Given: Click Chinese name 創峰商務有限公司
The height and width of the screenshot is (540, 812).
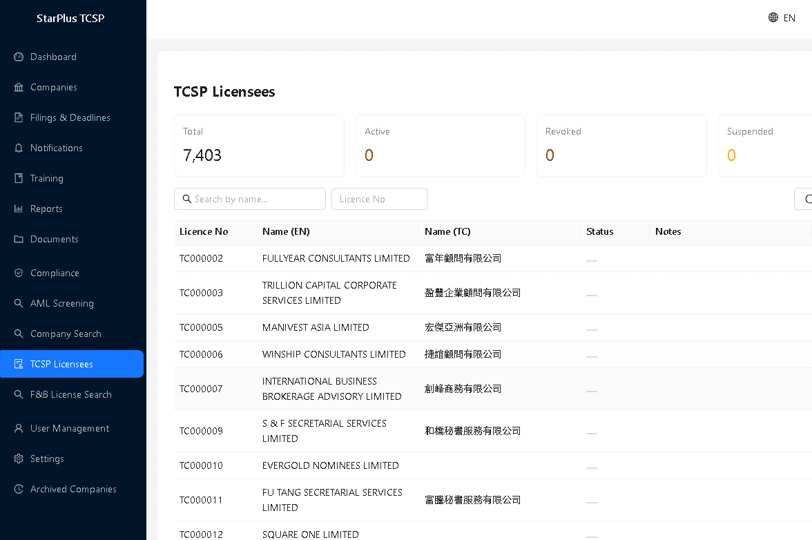Looking at the screenshot, I should coord(463,389).
